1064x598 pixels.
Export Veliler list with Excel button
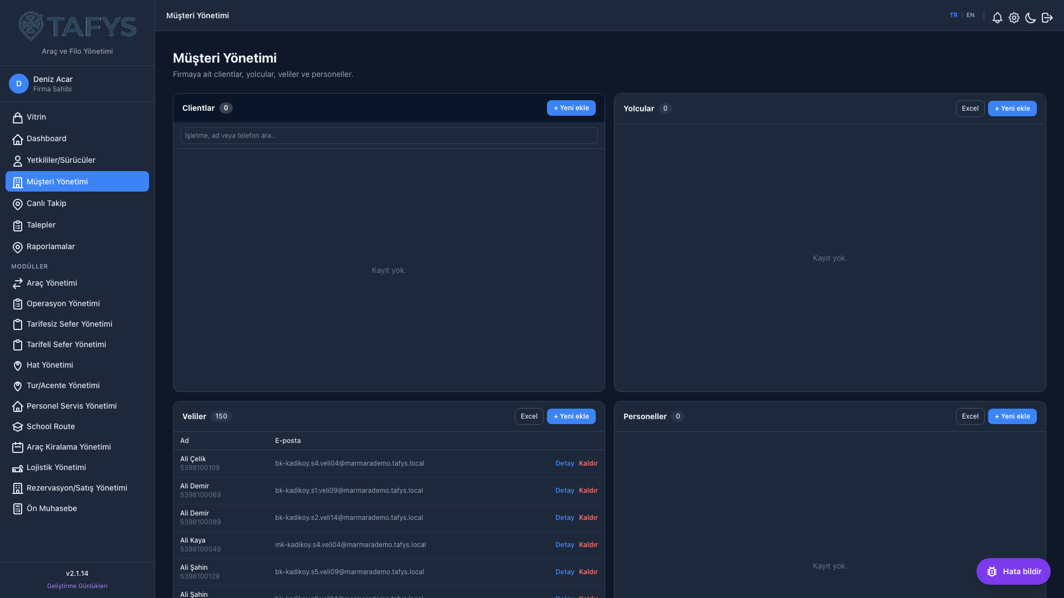(529, 416)
